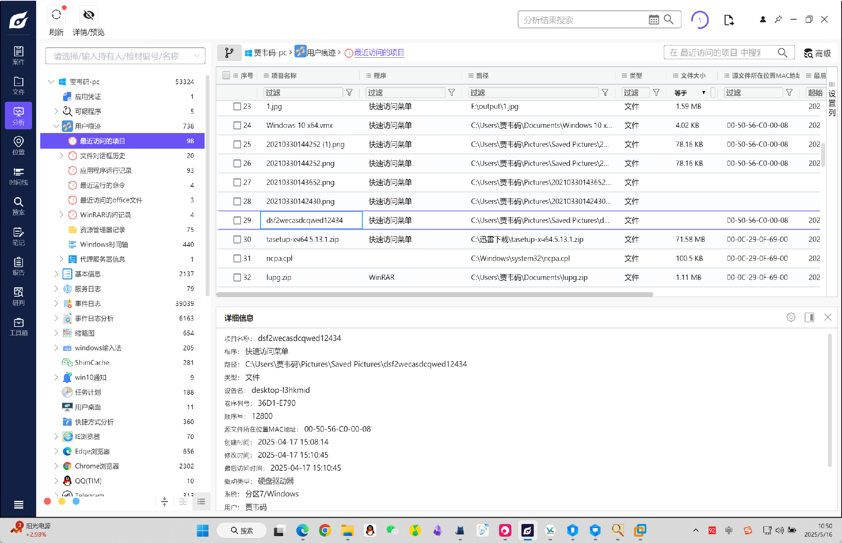Click the red color tag dot
Screen dimensions: 842x543
(x=47, y=502)
